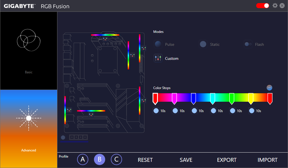Select the Flash mode
Image resolution: width=288 pixels, height=168 pixels.
248,44
